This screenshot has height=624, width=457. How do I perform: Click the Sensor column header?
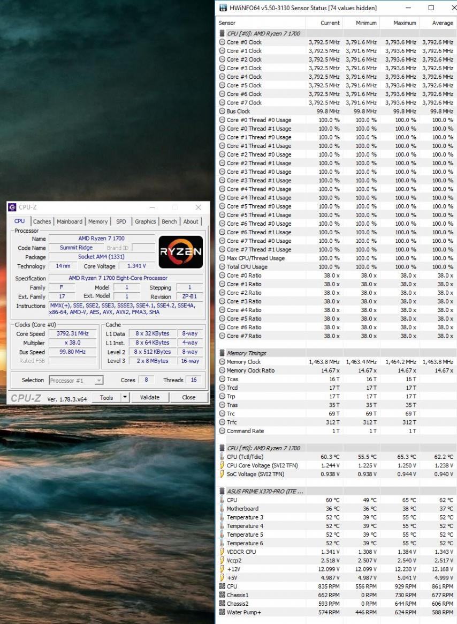coord(259,23)
